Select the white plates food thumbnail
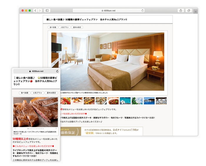This screenshot has height=166, width=206. click(101, 101)
